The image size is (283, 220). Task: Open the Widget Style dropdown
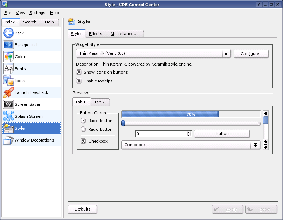(226, 54)
